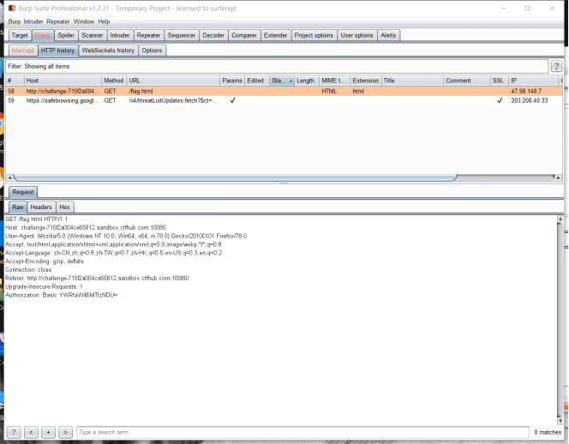The height and width of the screenshot is (444, 569).
Task: Show the Hex request view
Action: (x=64, y=207)
